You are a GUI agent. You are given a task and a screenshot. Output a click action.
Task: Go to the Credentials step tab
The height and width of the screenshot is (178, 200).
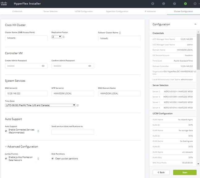pyautogui.click(x=17, y=11)
